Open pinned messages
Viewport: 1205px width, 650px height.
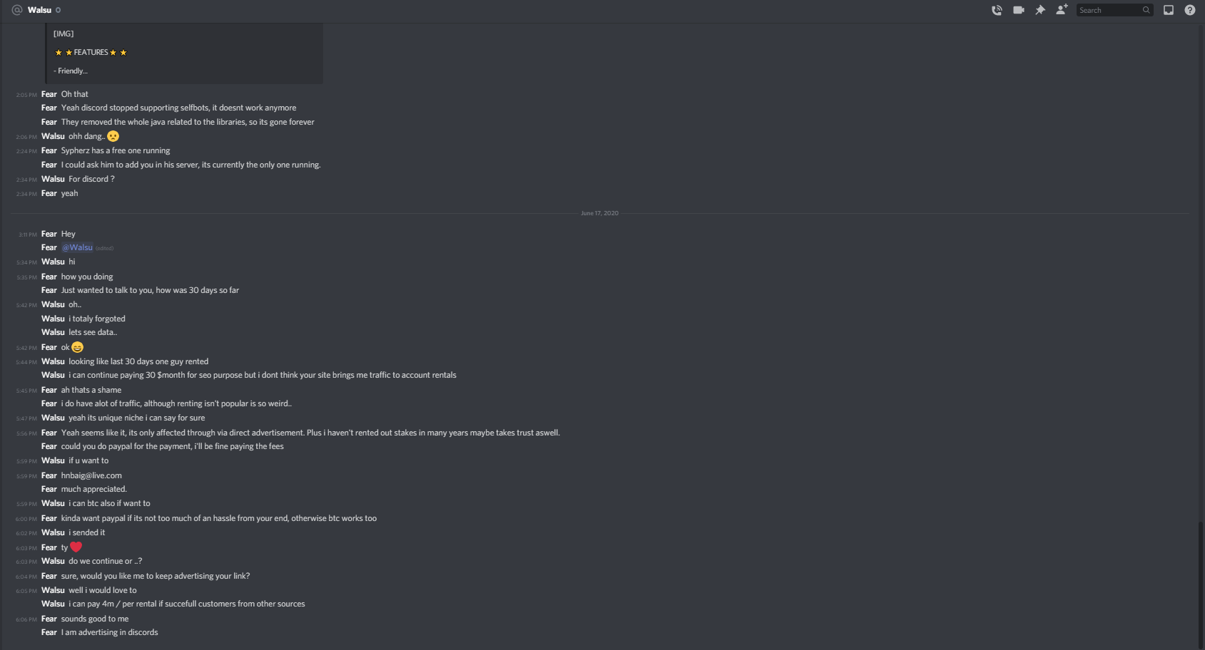click(x=1040, y=10)
